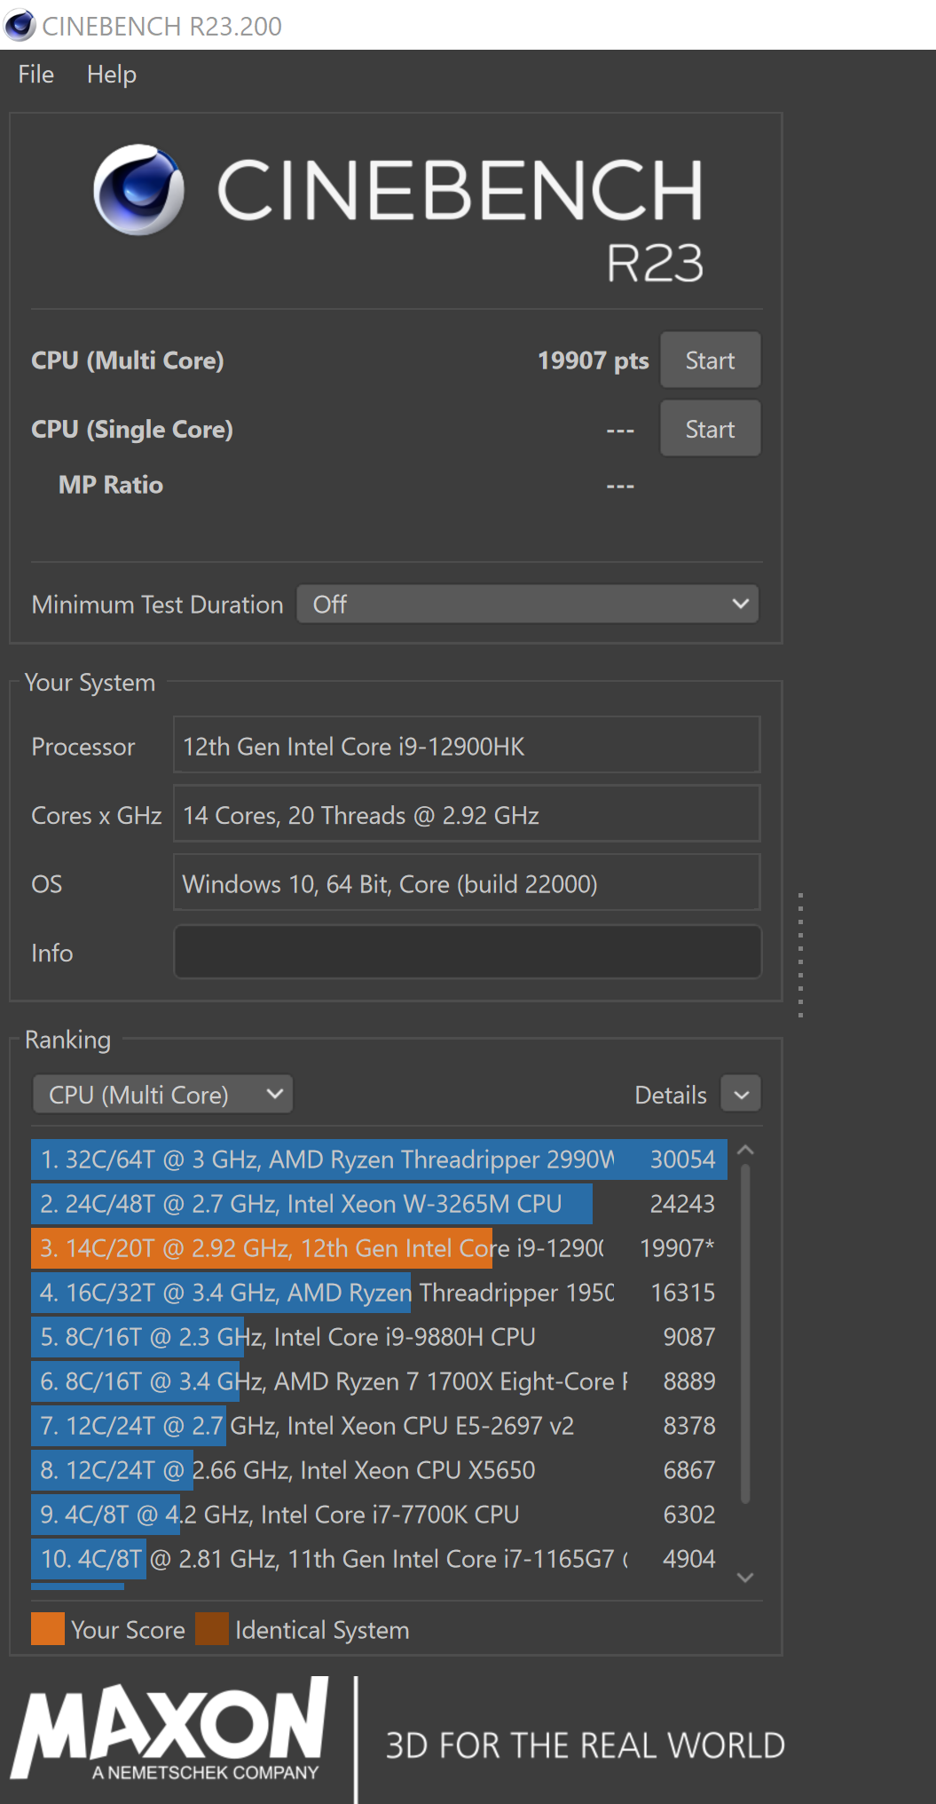Open the Help menu
The height and width of the screenshot is (1804, 936).
pos(111,75)
